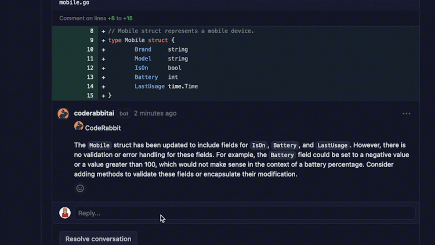Image resolution: width=435 pixels, height=245 pixels.
Task: Select diff line number 9
Action: click(x=90, y=40)
